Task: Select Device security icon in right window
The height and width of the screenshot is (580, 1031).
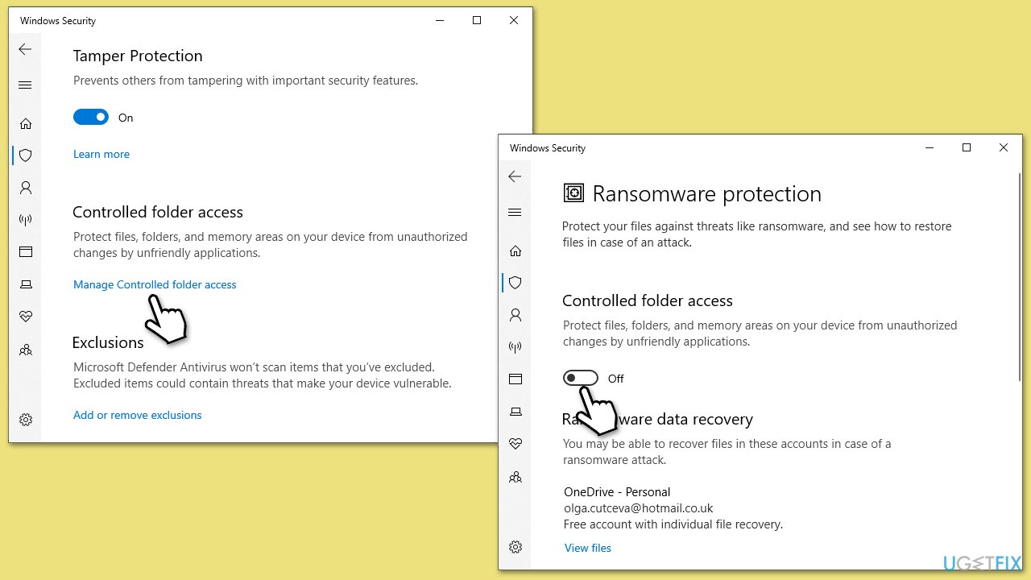Action: [x=515, y=412]
